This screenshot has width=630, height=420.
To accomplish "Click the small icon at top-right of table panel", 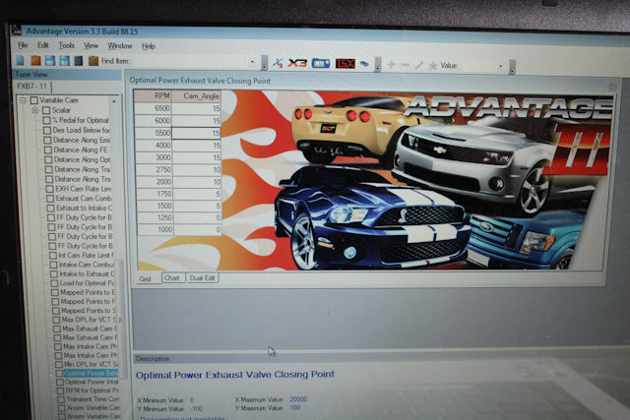I will [x=612, y=87].
